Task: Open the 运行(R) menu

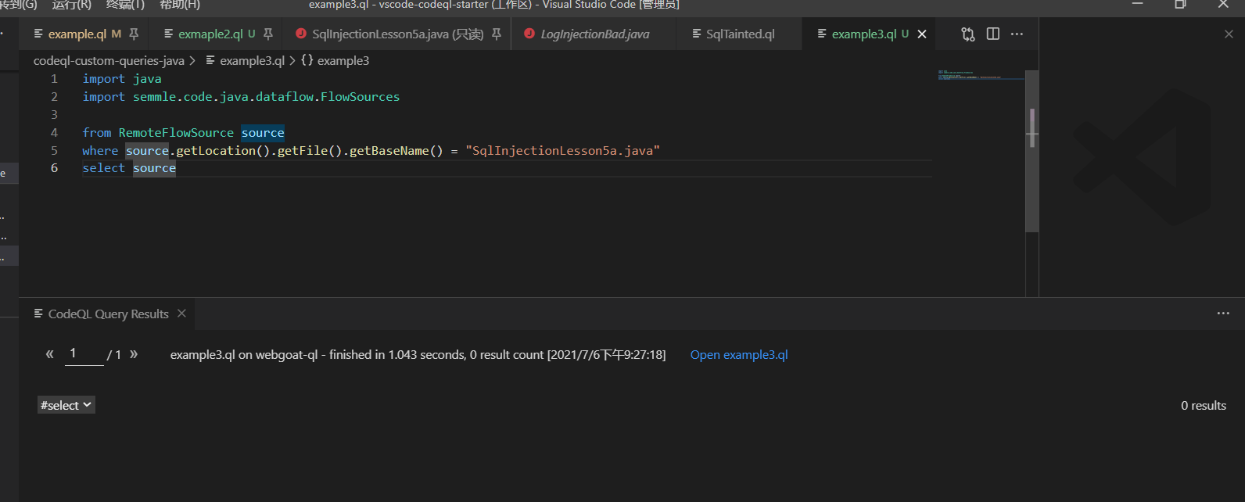Action: coord(72,5)
